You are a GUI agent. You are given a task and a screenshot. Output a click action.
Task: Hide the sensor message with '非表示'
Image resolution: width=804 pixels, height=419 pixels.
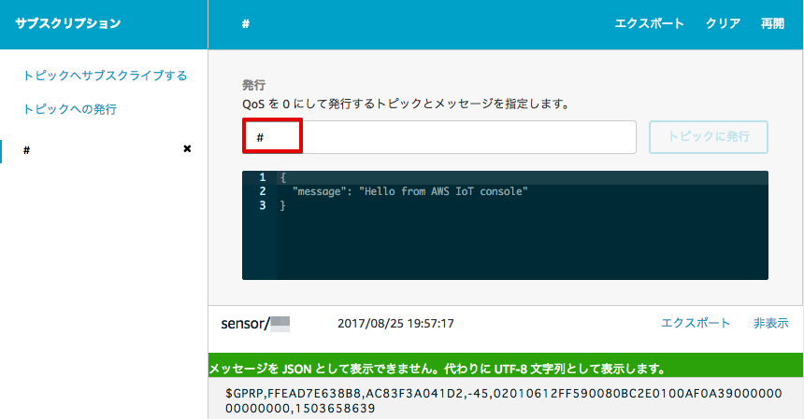point(770,323)
